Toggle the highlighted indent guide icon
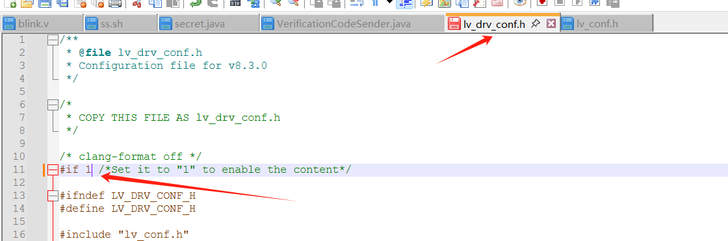The width and height of the screenshot is (728, 241). pyautogui.click(x=404, y=4)
